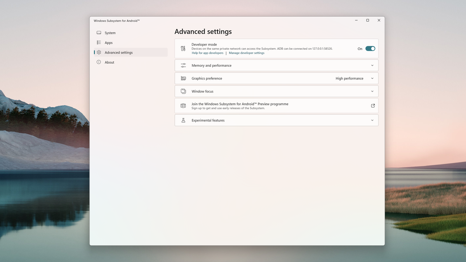The image size is (466, 262).
Task: Click the Apps list icon in sidebar
Action: click(99, 43)
